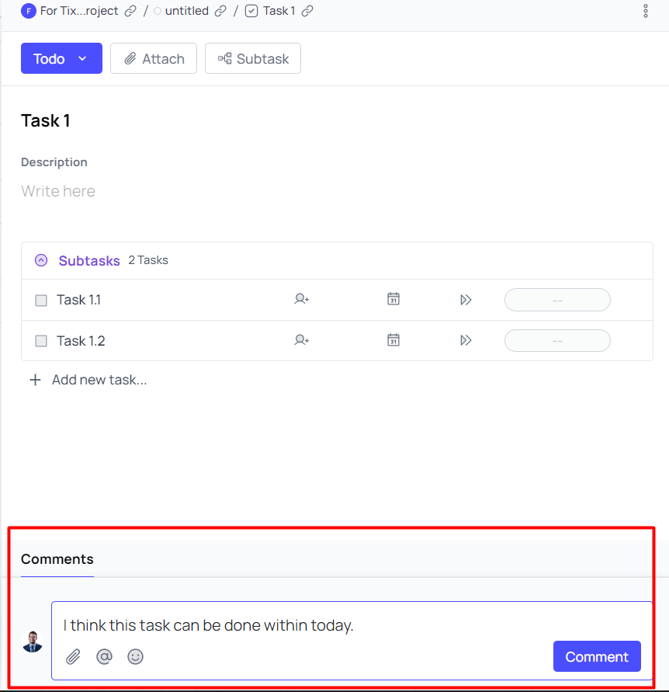
Task: Collapse the Subtasks section
Action: pyautogui.click(x=41, y=260)
